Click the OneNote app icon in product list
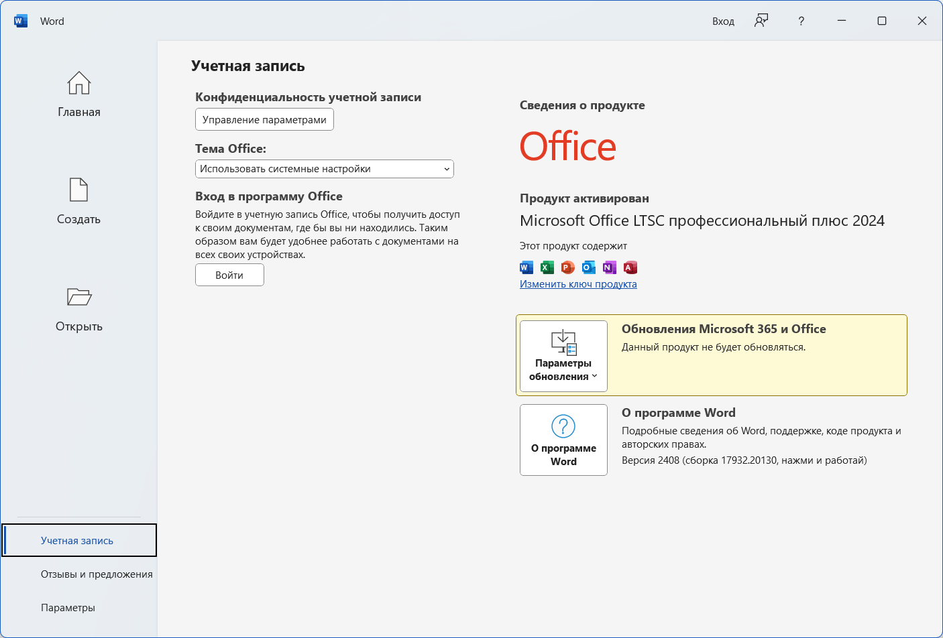Image resolution: width=943 pixels, height=638 pixels. click(x=609, y=268)
